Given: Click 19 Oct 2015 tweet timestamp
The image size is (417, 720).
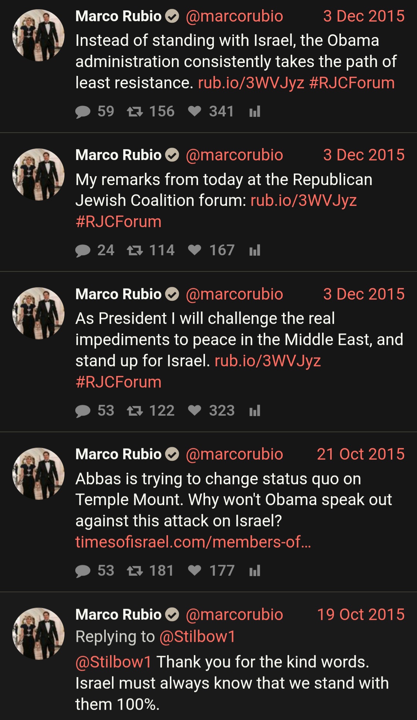Looking at the screenshot, I should point(361,615).
